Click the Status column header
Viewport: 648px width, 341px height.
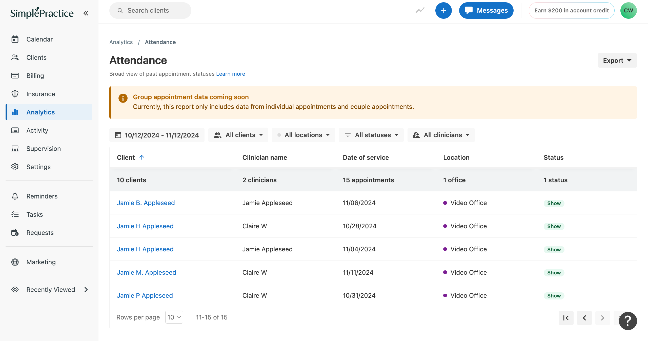(x=554, y=157)
